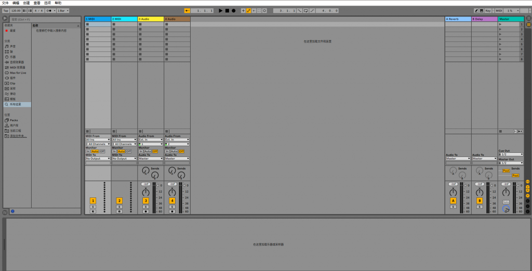Open the 创建 (Create) menu

(x=26, y=3)
